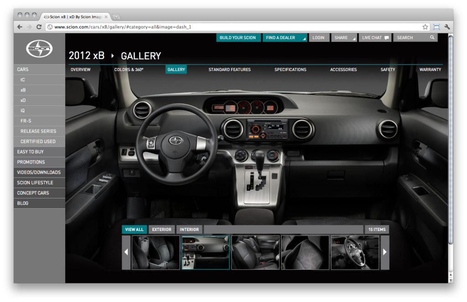467x302 pixels.
Task: Click the Login button
Action: pyautogui.click(x=318, y=38)
